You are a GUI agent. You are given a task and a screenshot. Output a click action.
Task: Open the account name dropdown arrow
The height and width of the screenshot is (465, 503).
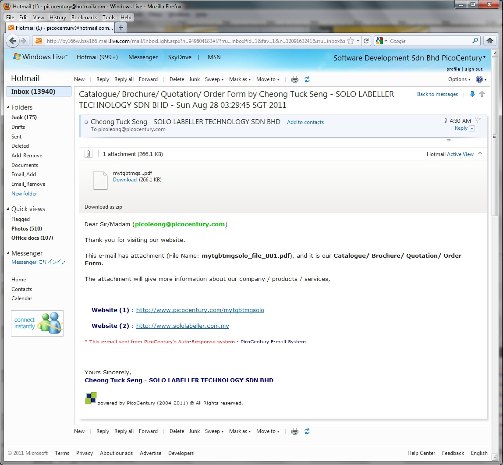pyautogui.click(x=485, y=57)
